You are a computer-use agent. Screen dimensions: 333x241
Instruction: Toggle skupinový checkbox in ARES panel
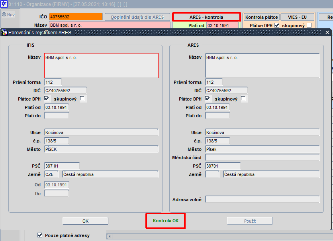click(243, 99)
